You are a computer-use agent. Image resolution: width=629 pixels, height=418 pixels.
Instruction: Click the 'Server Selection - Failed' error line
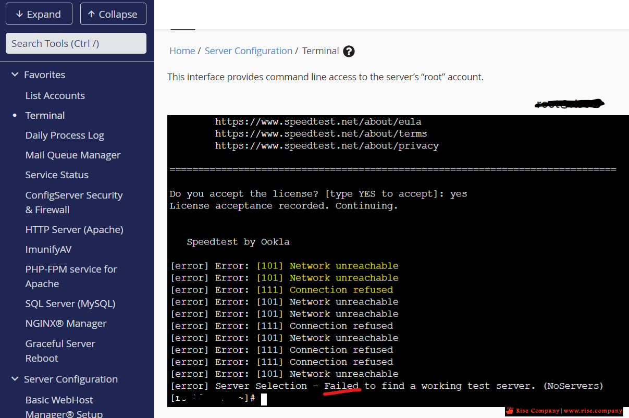387,386
